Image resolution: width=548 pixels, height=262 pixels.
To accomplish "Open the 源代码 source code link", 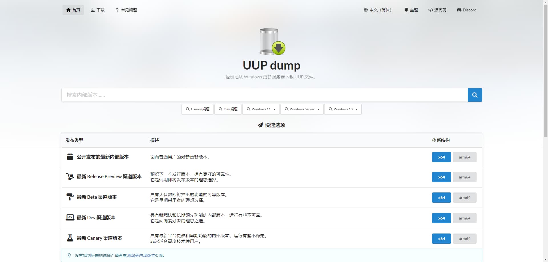I will coord(437,10).
